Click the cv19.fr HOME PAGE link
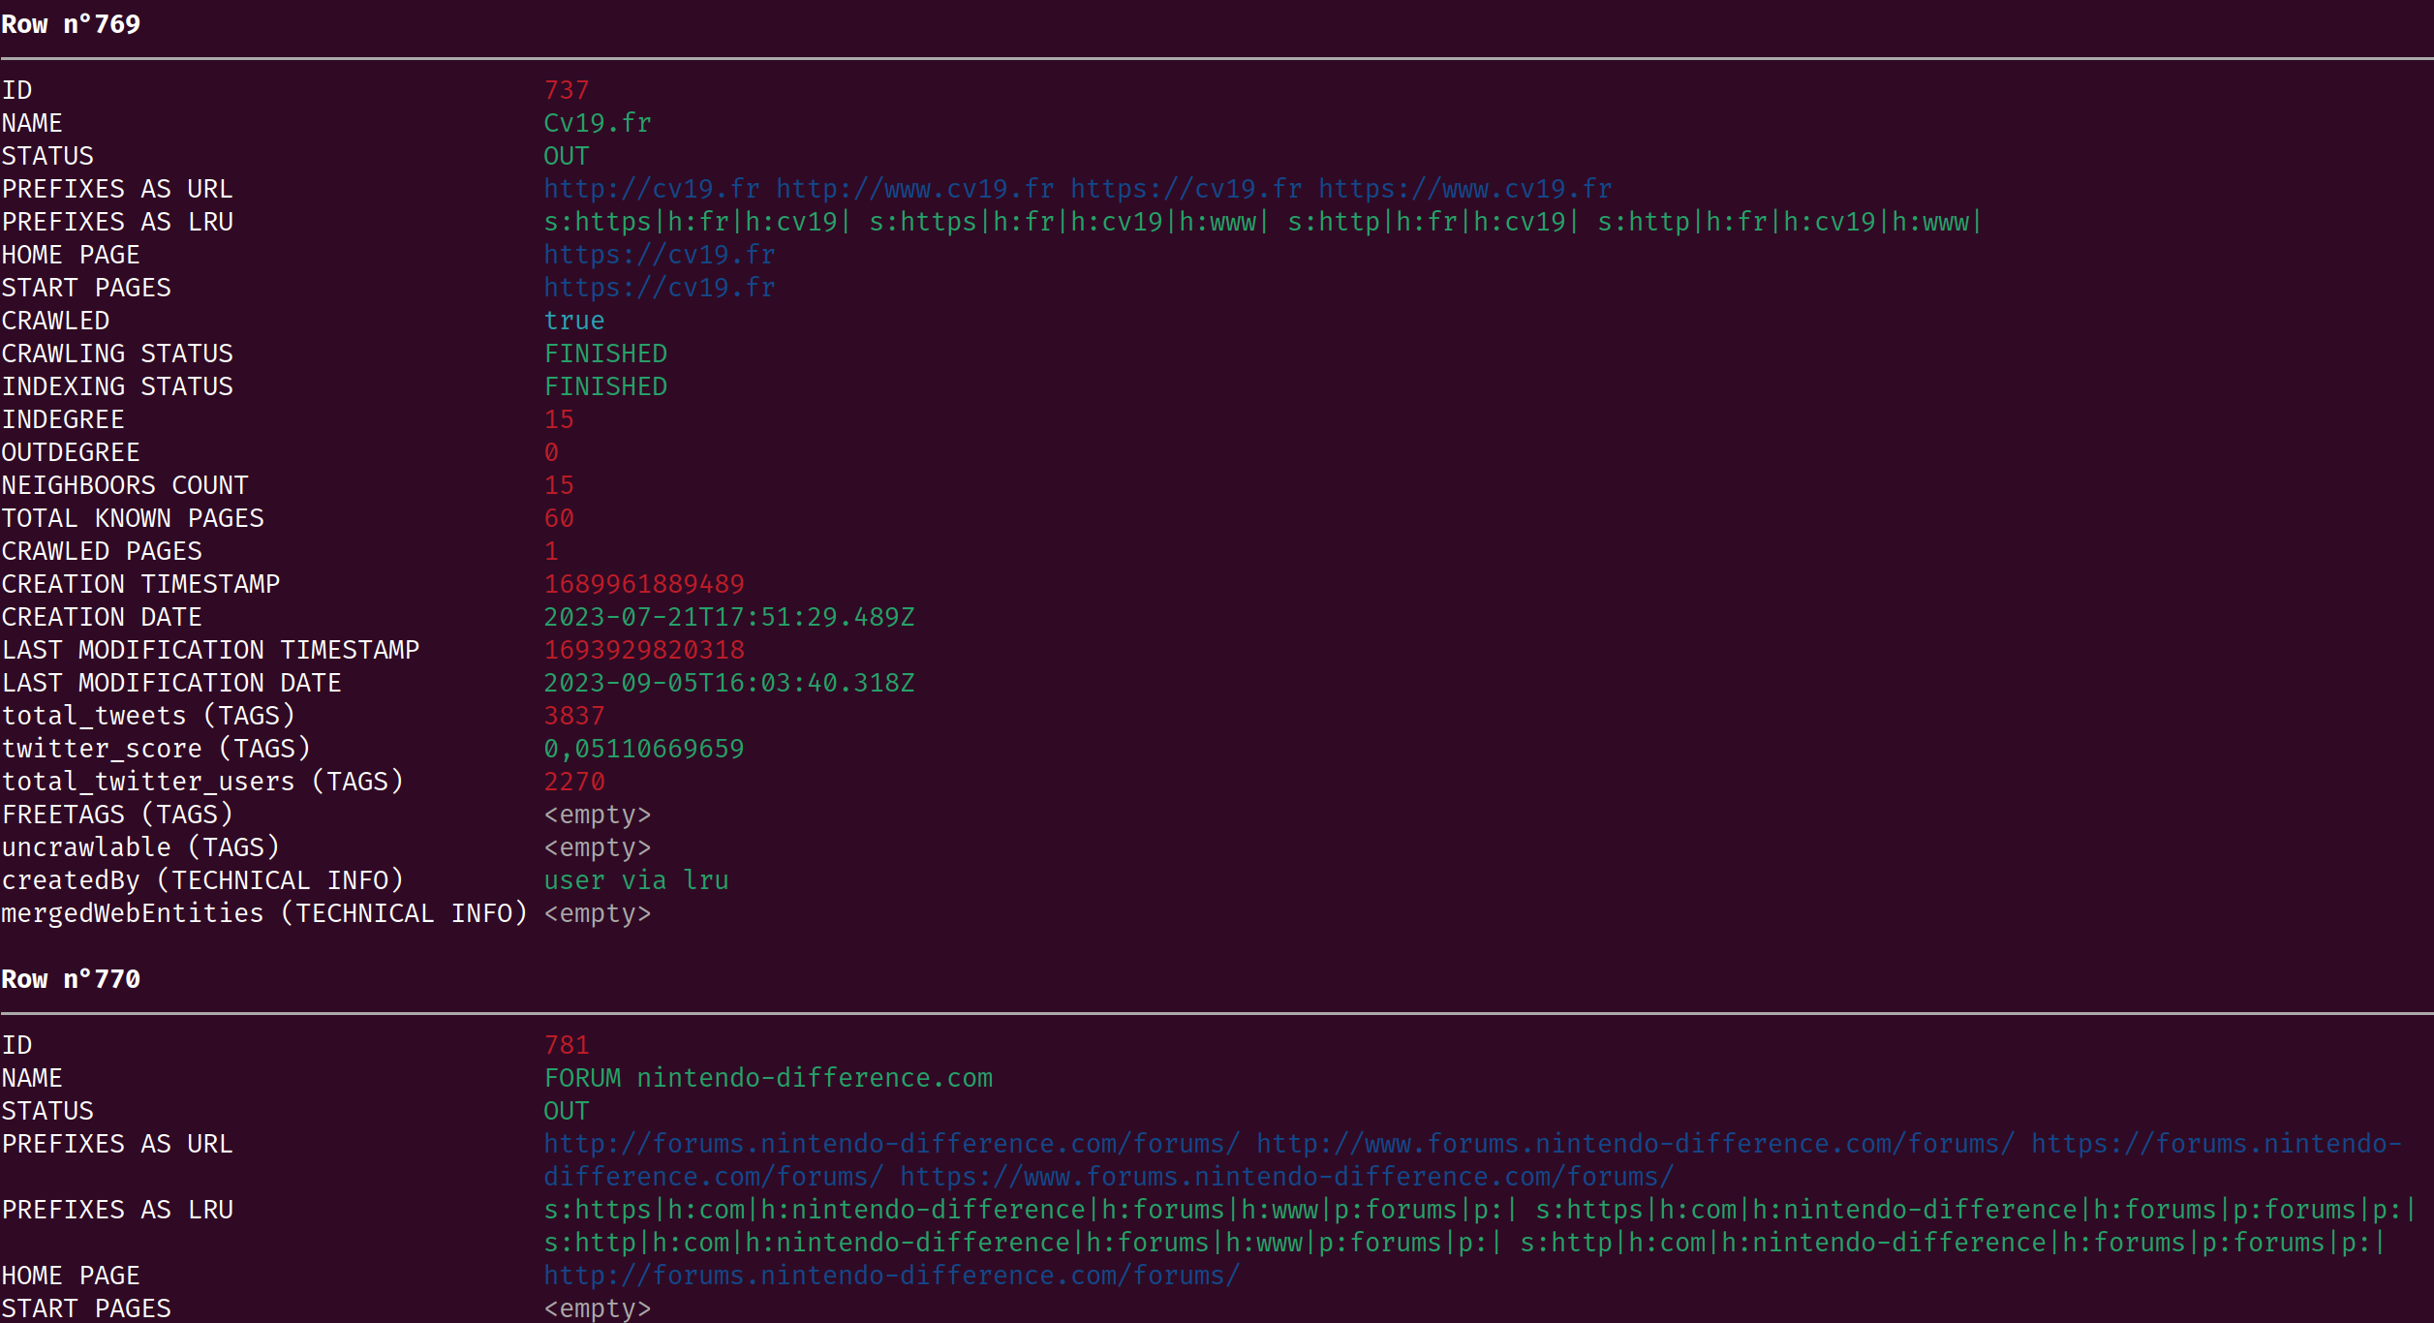The height and width of the screenshot is (1323, 2434). (659, 255)
